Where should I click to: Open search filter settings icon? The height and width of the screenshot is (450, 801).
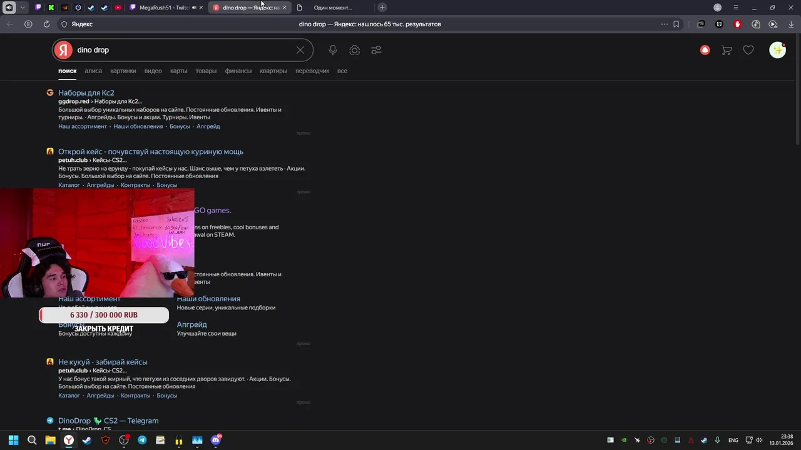point(376,50)
